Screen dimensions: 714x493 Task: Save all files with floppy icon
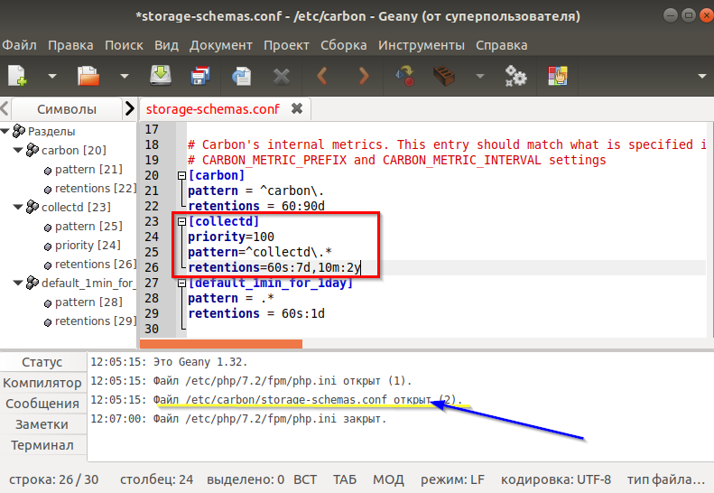[200, 76]
